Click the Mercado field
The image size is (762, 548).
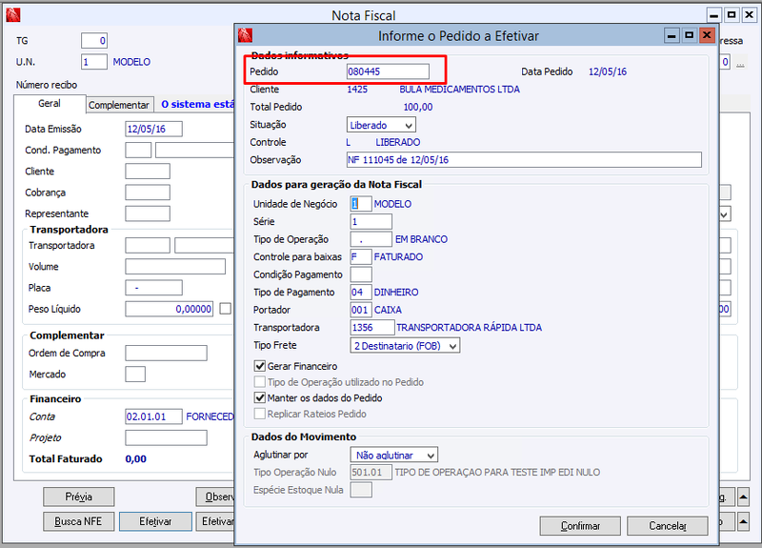135,375
